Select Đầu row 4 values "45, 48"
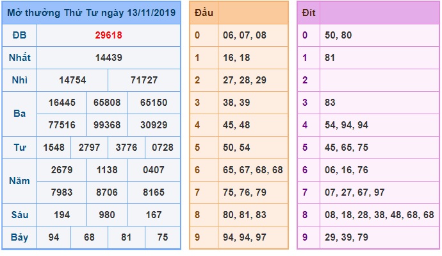Viewport: 442px width, 256px height. point(236,125)
